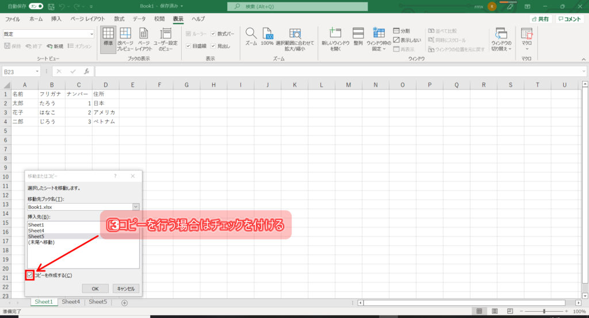589x318 pixels.
Task: Click Zoom to Selection icon (選択範囲に合わせて拡大/縮小)
Action: coord(294,36)
